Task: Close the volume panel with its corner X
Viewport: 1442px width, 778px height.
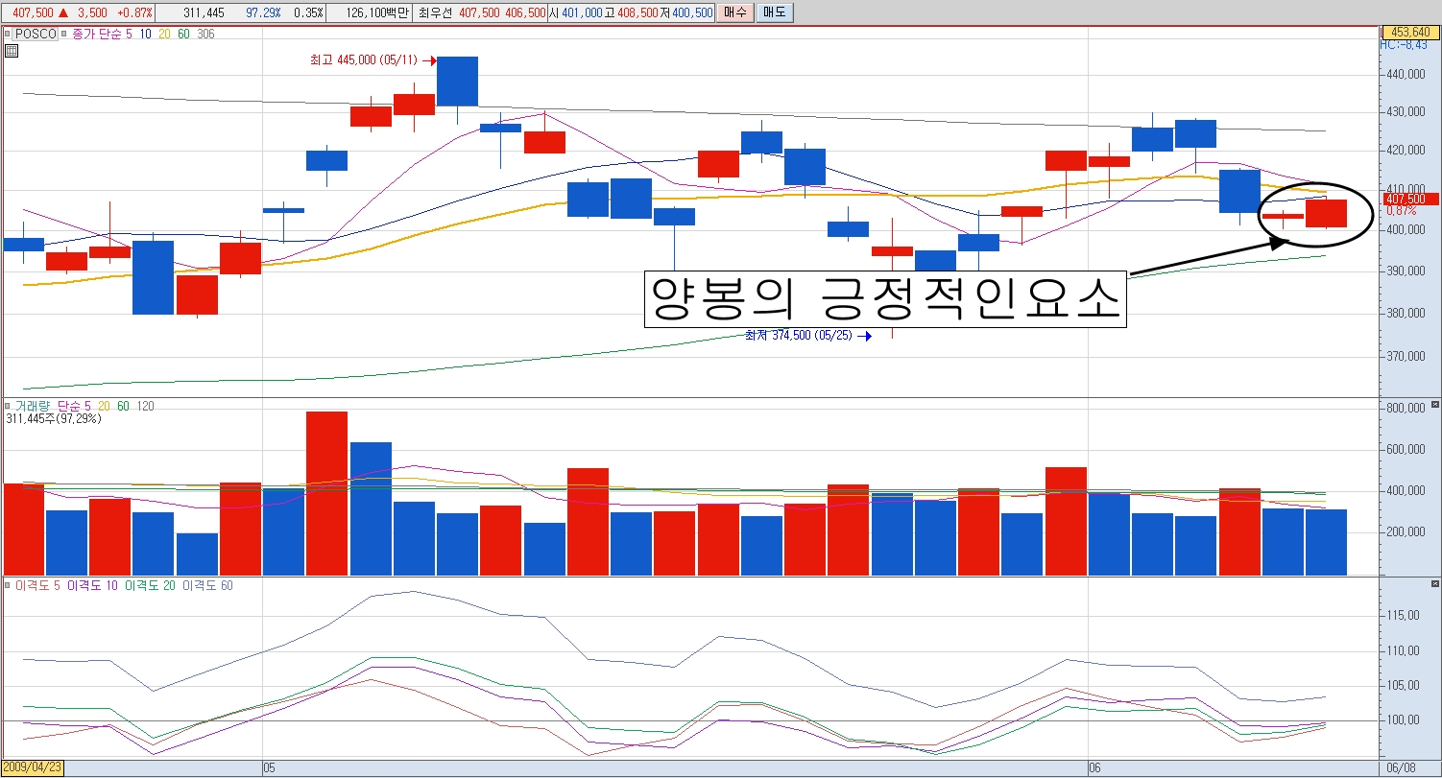Action: click(1435, 406)
